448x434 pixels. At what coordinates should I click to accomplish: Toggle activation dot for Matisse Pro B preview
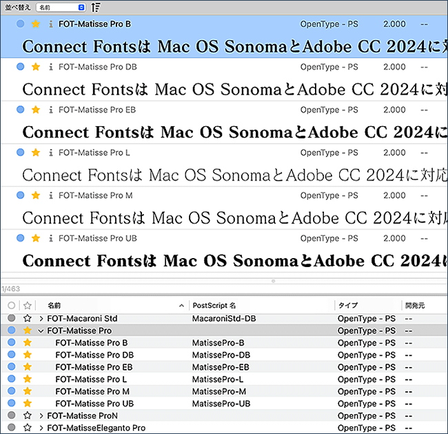20,23
